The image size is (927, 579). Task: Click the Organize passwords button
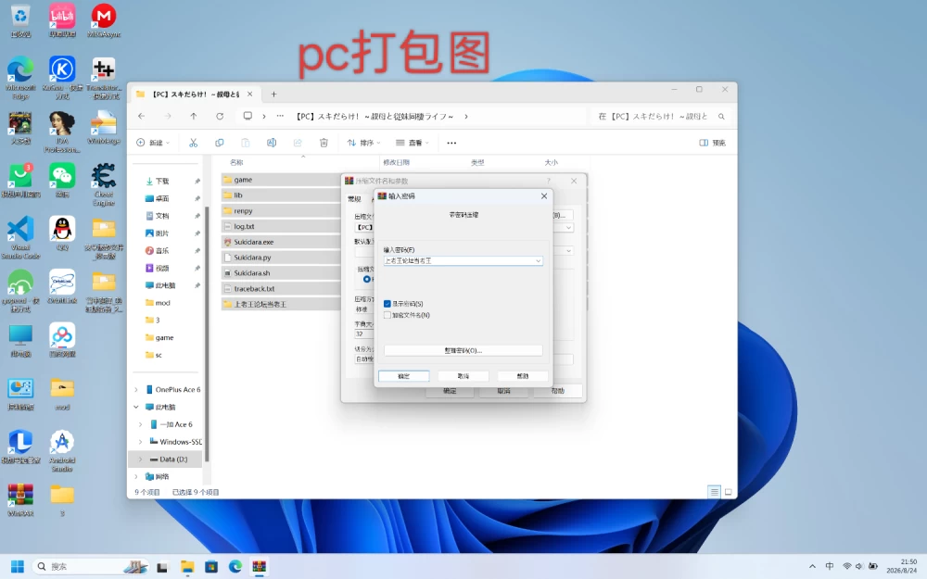[463, 350]
